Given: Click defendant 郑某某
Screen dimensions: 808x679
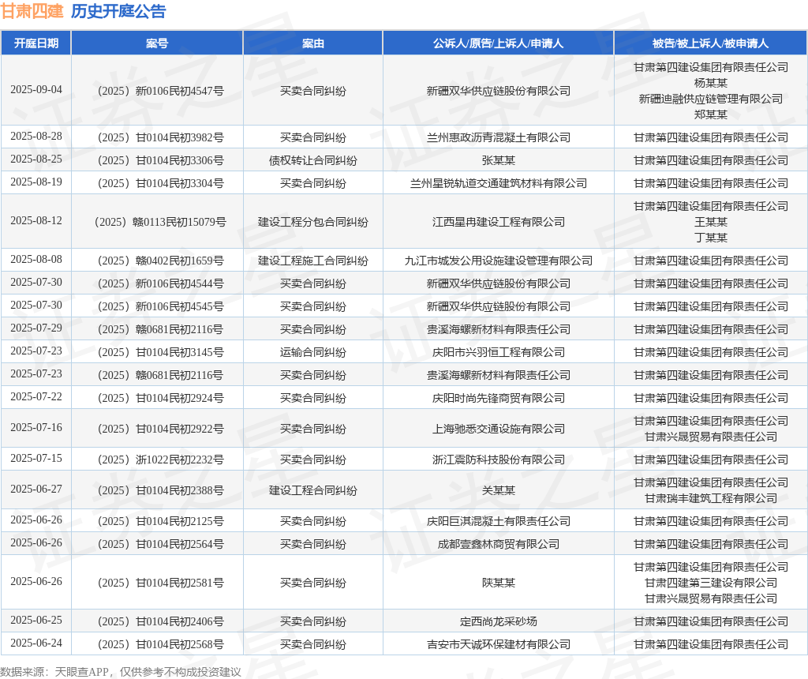Looking at the screenshot, I should (x=711, y=114).
